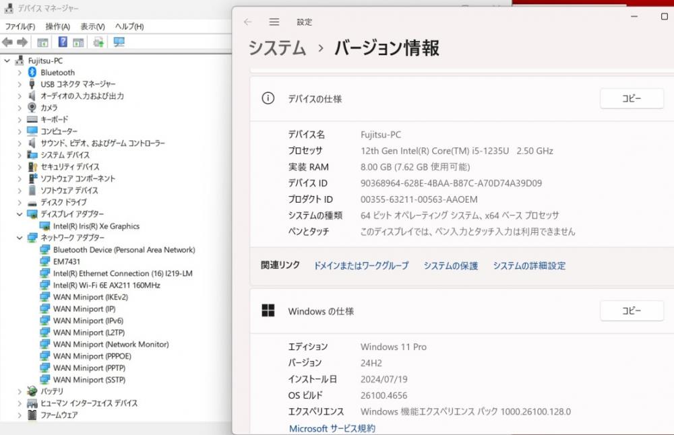The image size is (674, 435).
Task: Go to システム breadcrumb
Action: tap(277, 48)
